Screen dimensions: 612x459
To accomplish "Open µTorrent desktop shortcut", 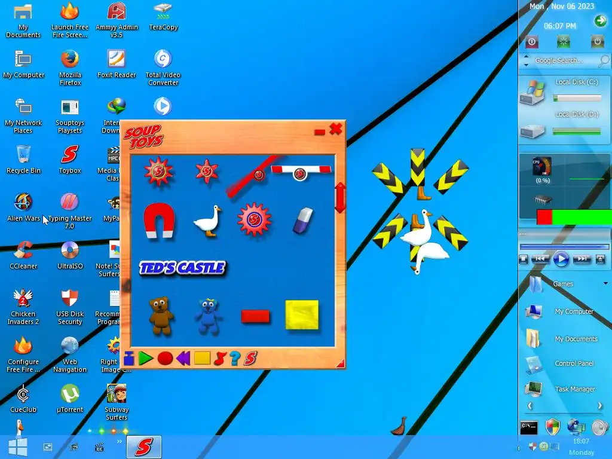I will tap(70, 399).
